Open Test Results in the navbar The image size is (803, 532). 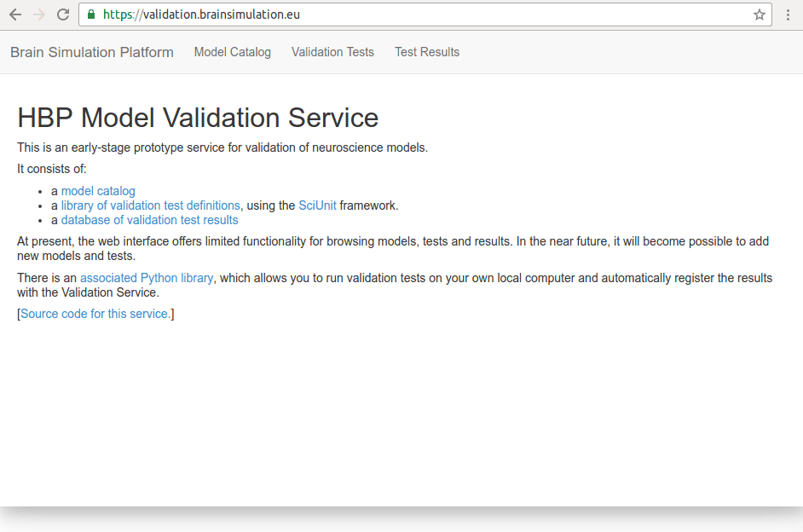coord(427,52)
